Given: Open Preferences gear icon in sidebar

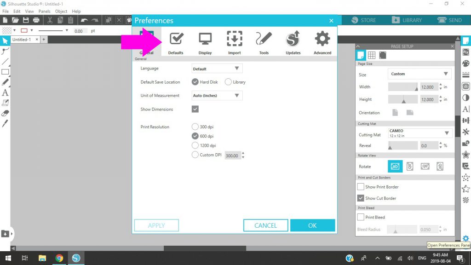Looking at the screenshot, I should point(465,239).
